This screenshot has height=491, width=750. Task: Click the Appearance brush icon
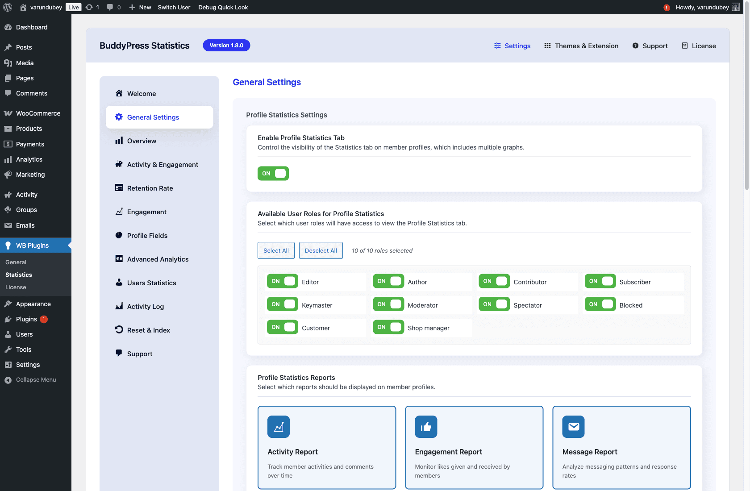(x=8, y=304)
